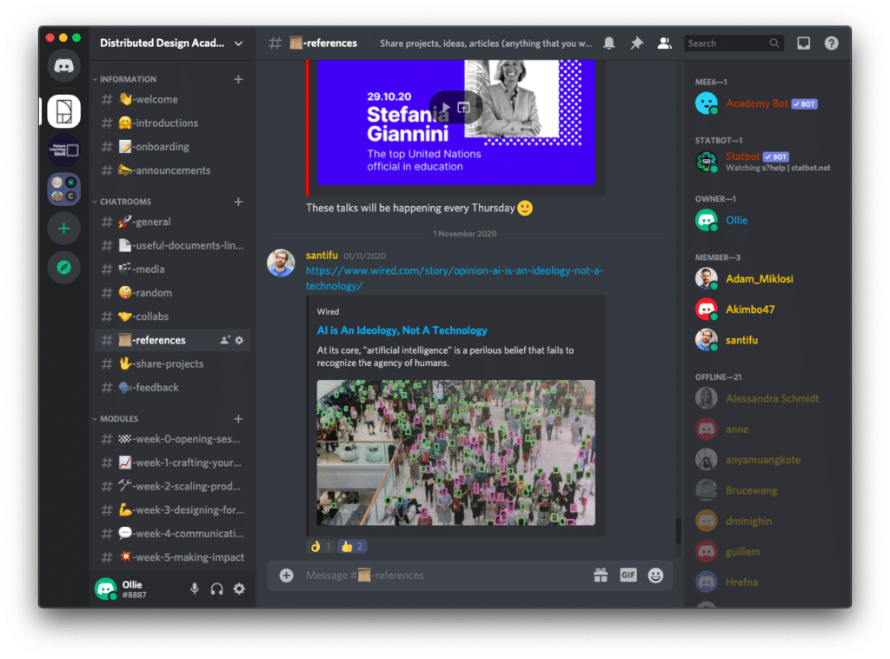
Task: Switch to the general channel
Action: coord(152,222)
